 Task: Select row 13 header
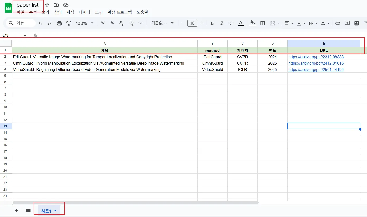click(5, 126)
